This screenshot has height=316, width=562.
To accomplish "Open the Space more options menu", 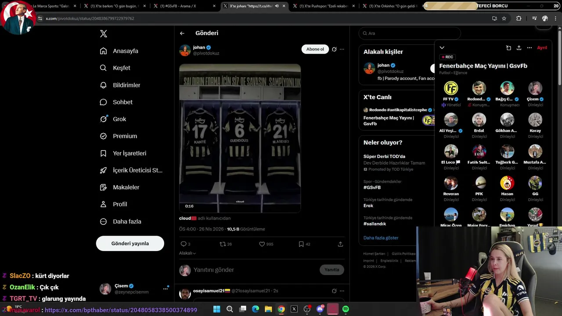I will 530,48.
